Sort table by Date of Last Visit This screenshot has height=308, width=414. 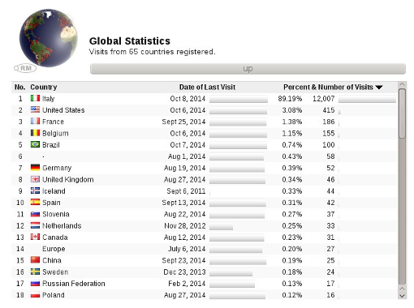[207, 87]
